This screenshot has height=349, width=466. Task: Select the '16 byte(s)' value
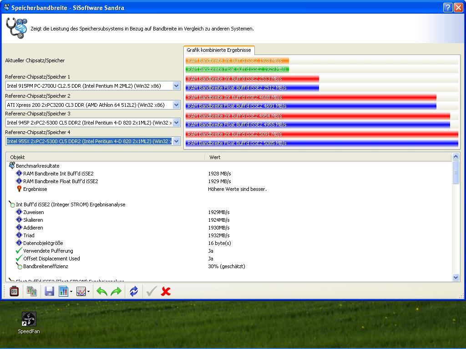(219, 243)
